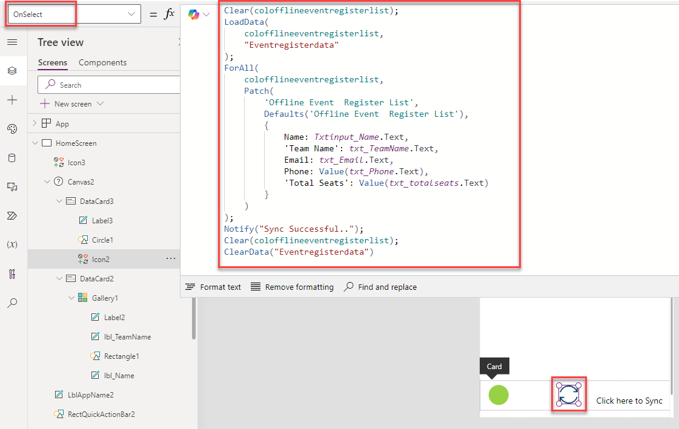The height and width of the screenshot is (429, 679).
Task: Click Find and replace in formula toolbar
Action: 380,287
